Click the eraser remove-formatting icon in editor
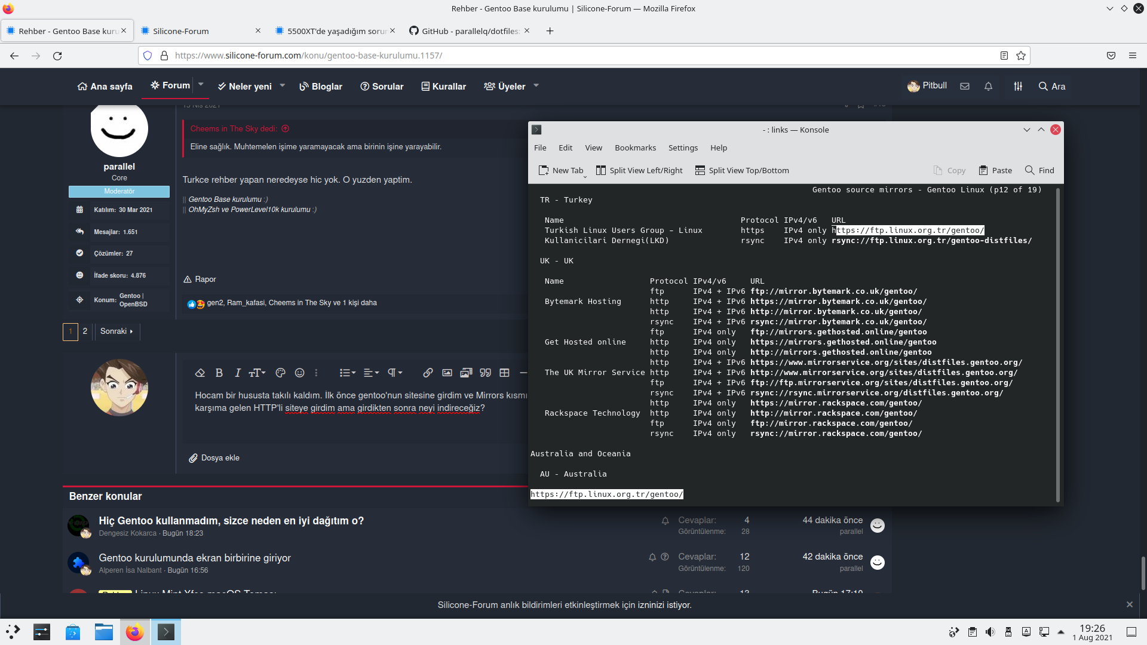The width and height of the screenshot is (1147, 645). (x=200, y=373)
